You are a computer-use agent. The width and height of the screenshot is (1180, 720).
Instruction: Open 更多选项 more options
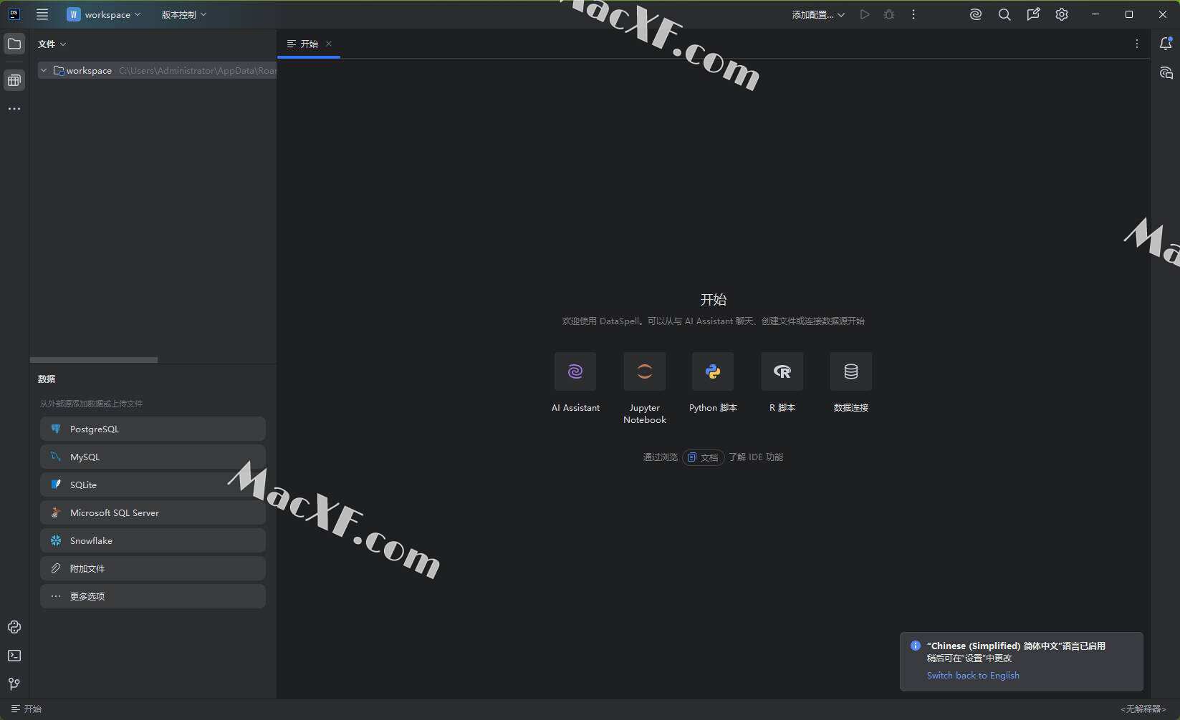[x=153, y=596]
